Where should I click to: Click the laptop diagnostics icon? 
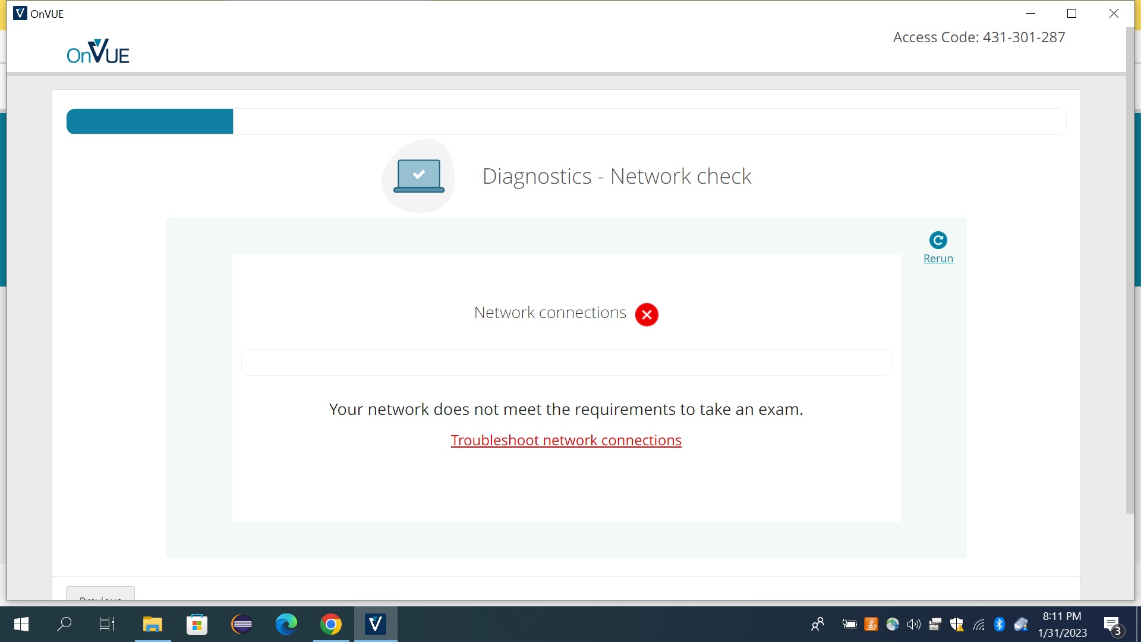pyautogui.click(x=418, y=176)
